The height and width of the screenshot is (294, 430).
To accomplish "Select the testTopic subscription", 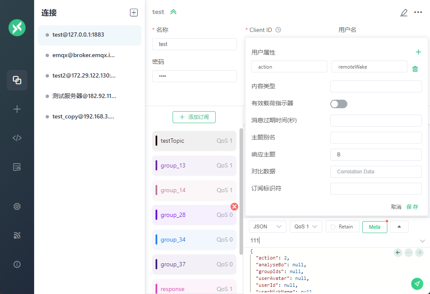I will pyautogui.click(x=194, y=141).
